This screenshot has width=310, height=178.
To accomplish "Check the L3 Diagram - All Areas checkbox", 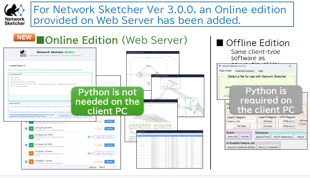I will point(26,153).
